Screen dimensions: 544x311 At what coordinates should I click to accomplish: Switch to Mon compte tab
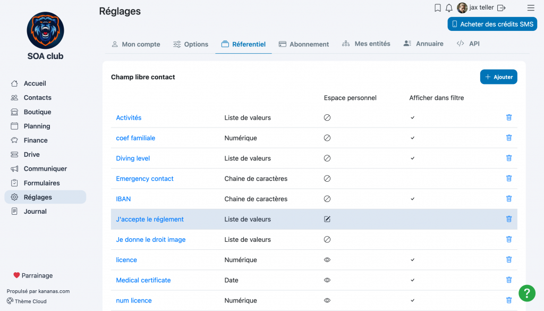[136, 44]
